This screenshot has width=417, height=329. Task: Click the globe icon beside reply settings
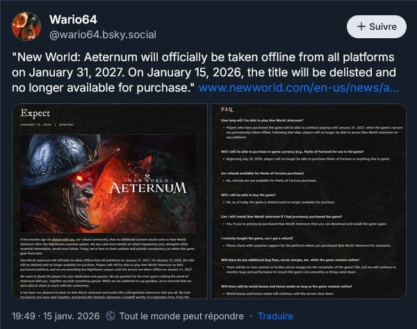point(111,315)
